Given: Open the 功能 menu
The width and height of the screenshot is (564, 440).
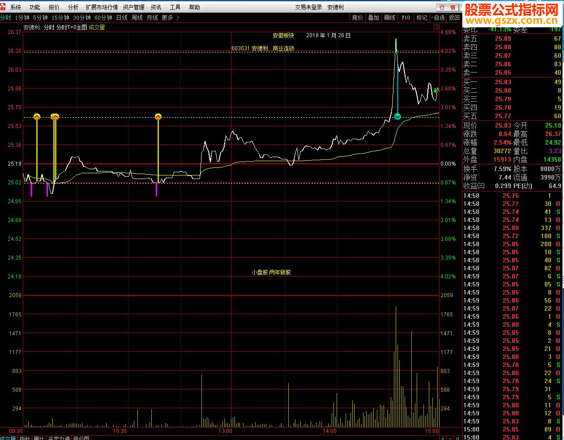Looking at the screenshot, I should click(34, 7).
